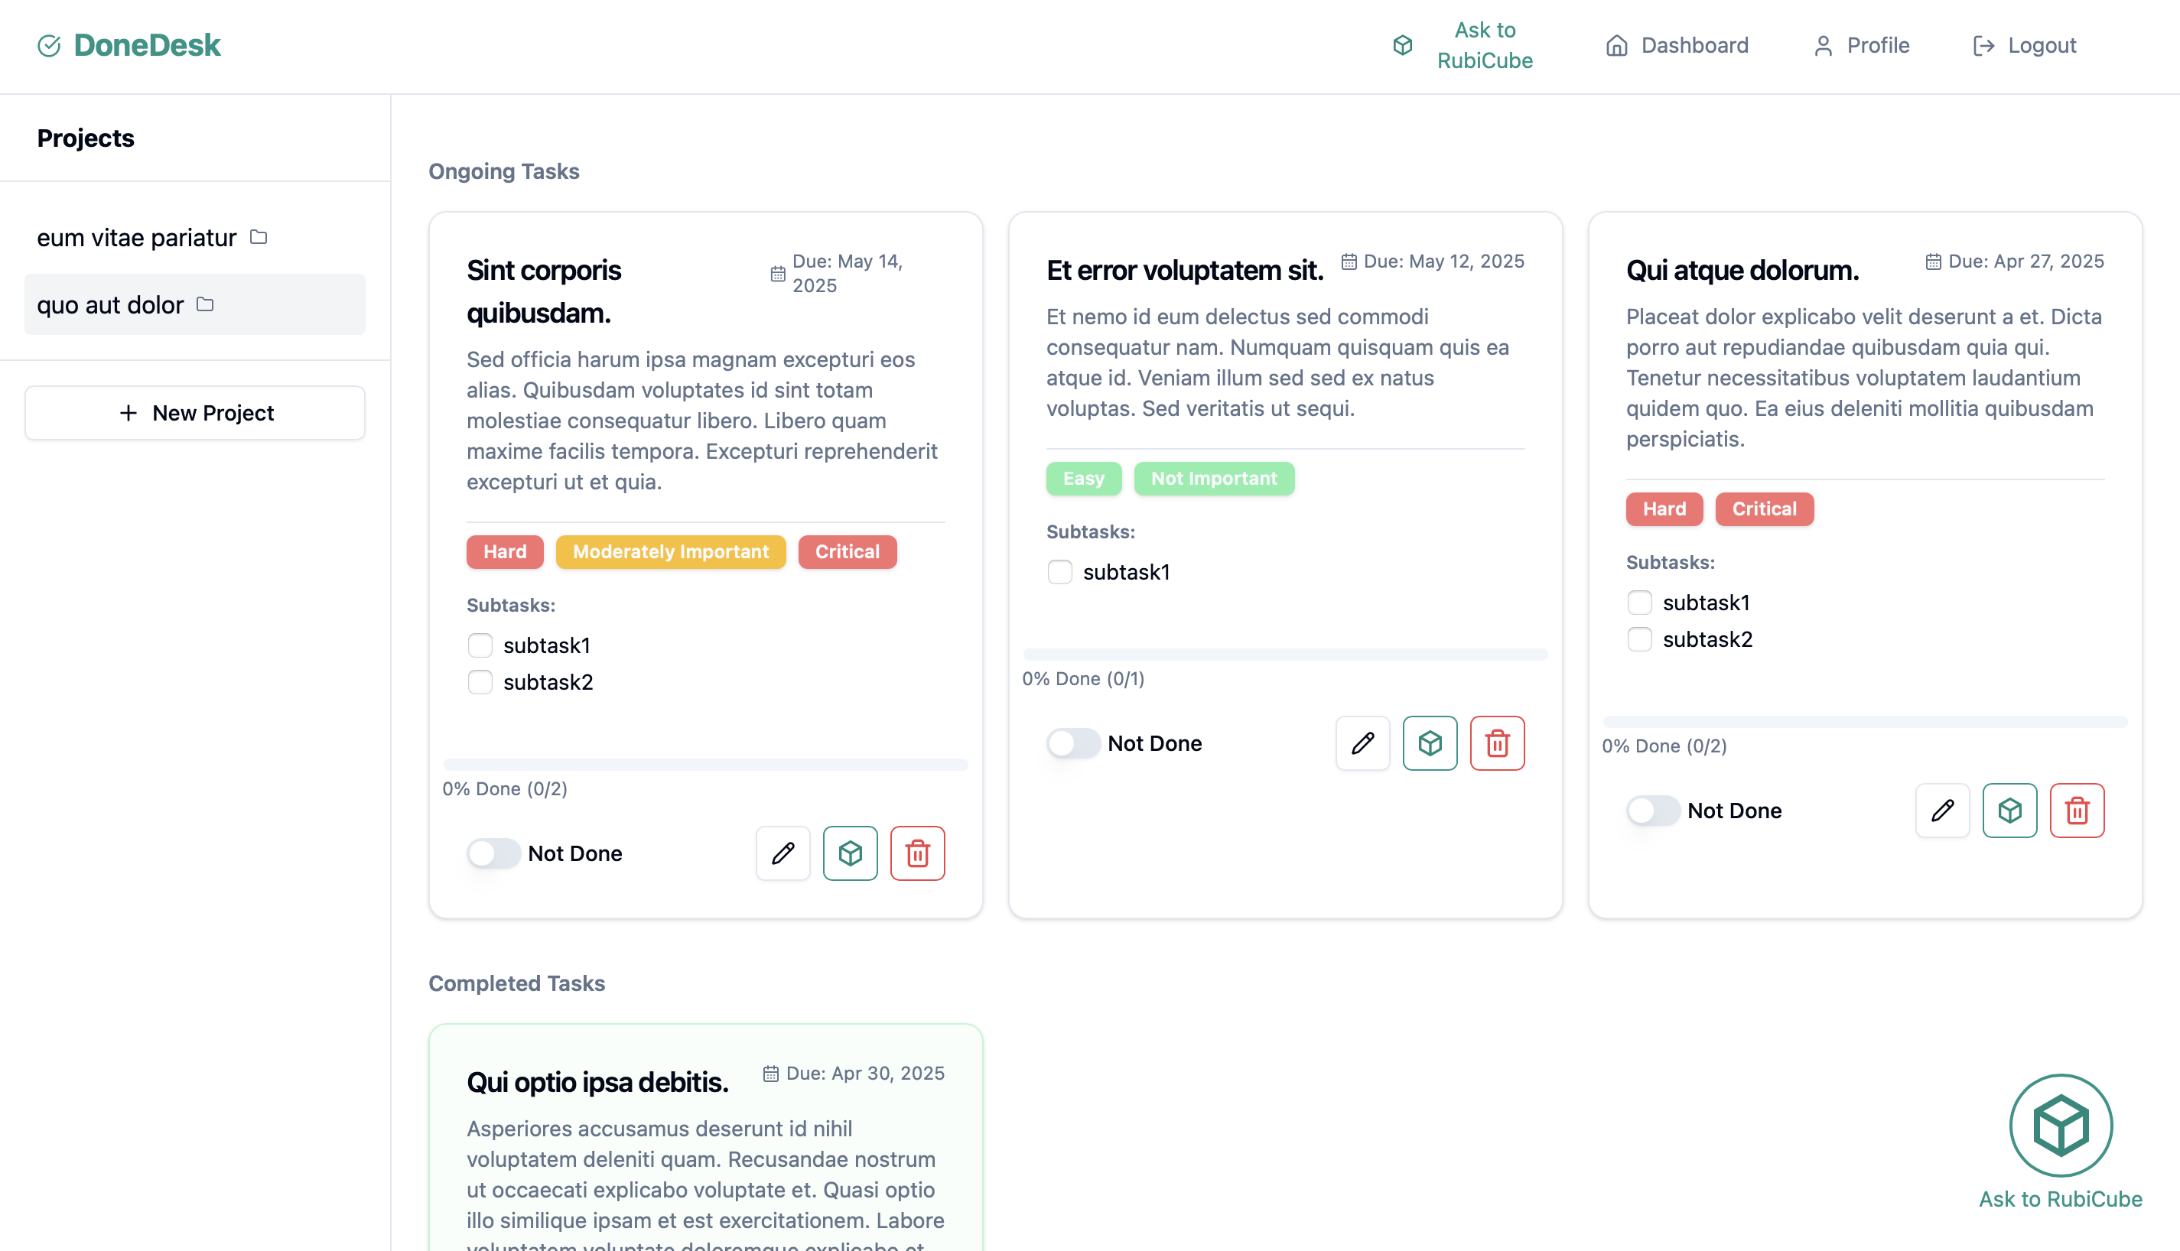Delete the Qui atque dolorum task
This screenshot has width=2180, height=1251.
click(2076, 811)
